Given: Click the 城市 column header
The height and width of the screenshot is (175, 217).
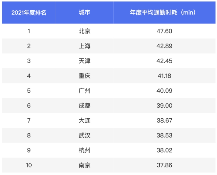Looking at the screenshot, I should click(84, 13).
